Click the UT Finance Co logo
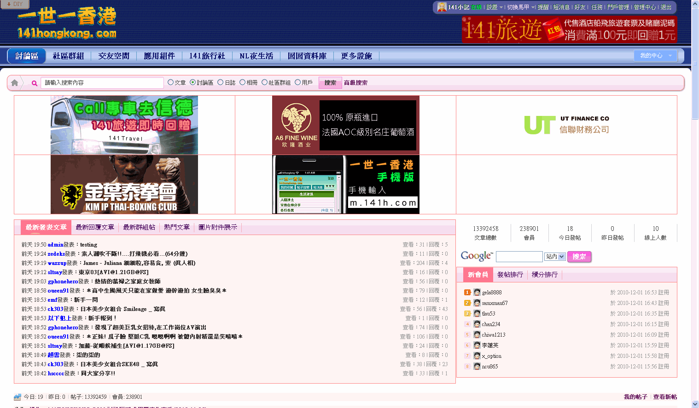 pos(566,125)
